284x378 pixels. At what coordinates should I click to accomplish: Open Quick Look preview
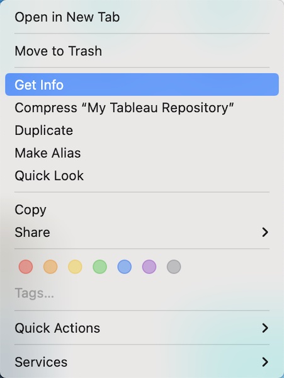coord(142,176)
